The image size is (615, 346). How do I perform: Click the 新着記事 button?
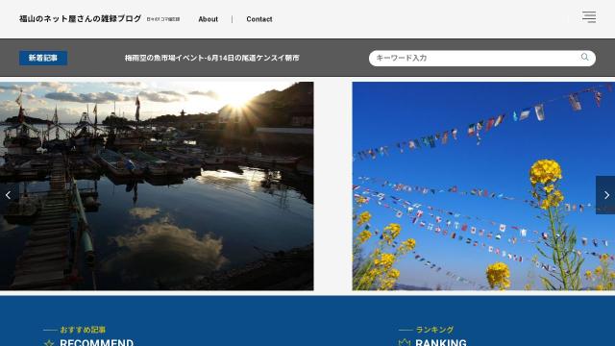pos(43,58)
